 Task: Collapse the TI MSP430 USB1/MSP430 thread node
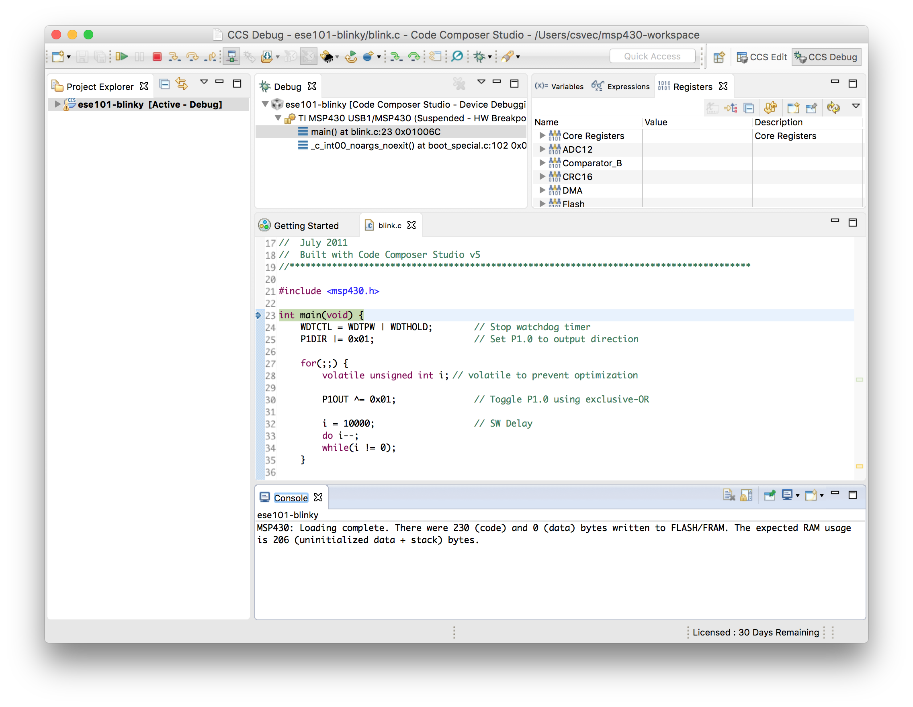coord(278,118)
